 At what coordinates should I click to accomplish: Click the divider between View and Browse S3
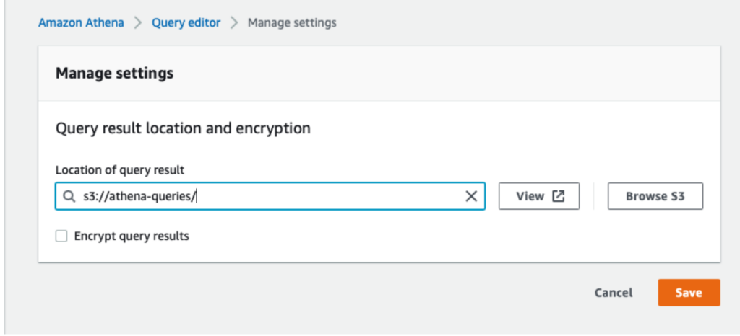[x=593, y=196]
